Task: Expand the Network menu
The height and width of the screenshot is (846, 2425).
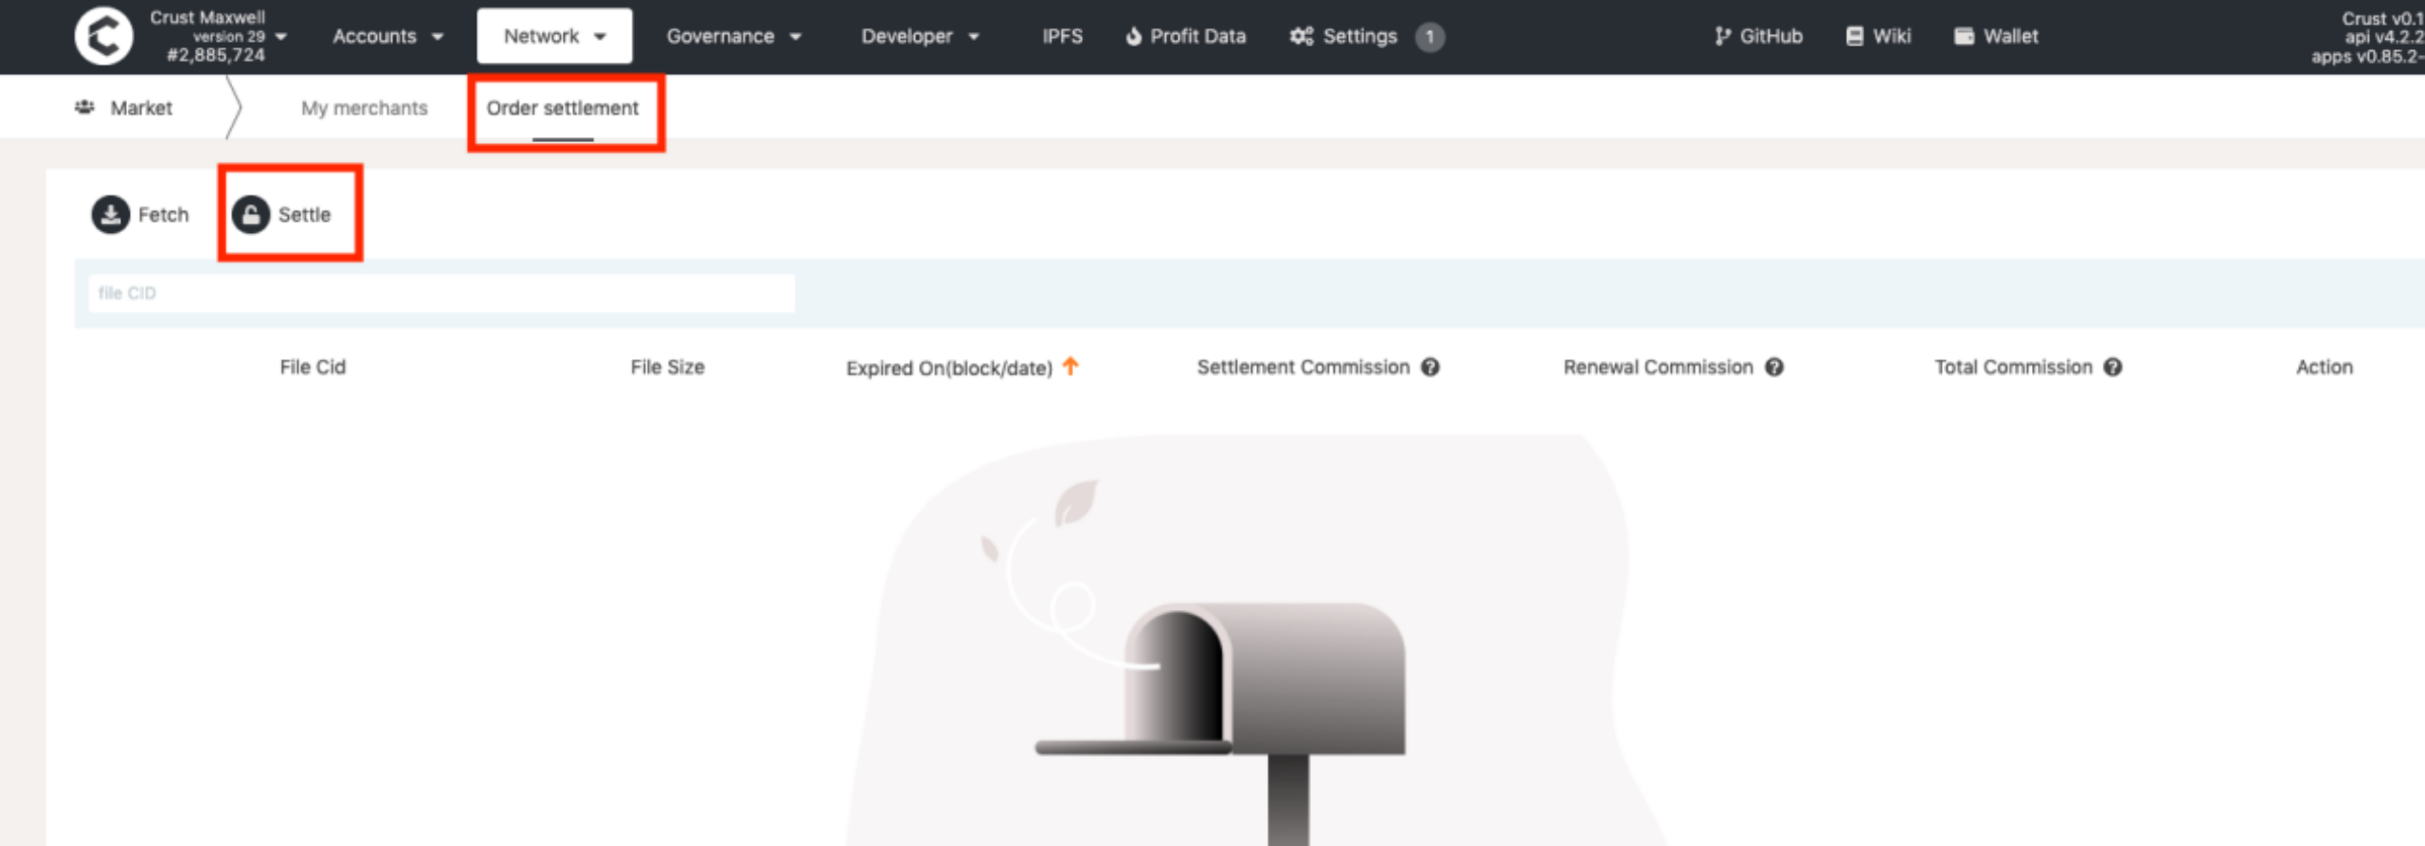Action: pos(554,36)
